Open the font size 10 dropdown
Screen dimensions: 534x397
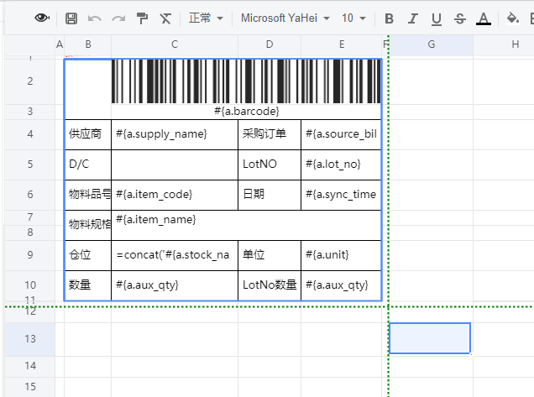coord(353,18)
